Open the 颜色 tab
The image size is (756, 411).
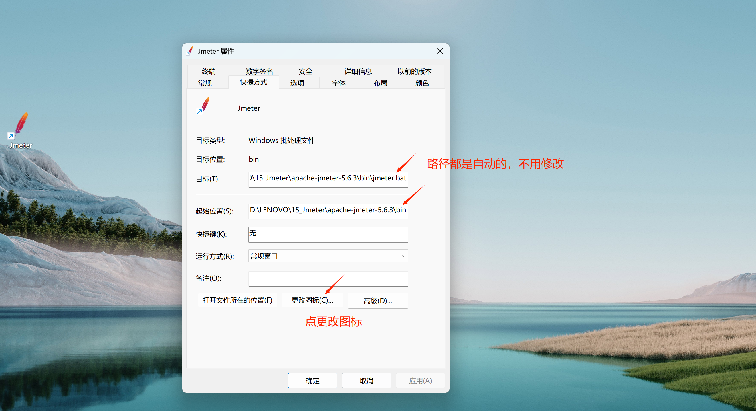tap(422, 83)
